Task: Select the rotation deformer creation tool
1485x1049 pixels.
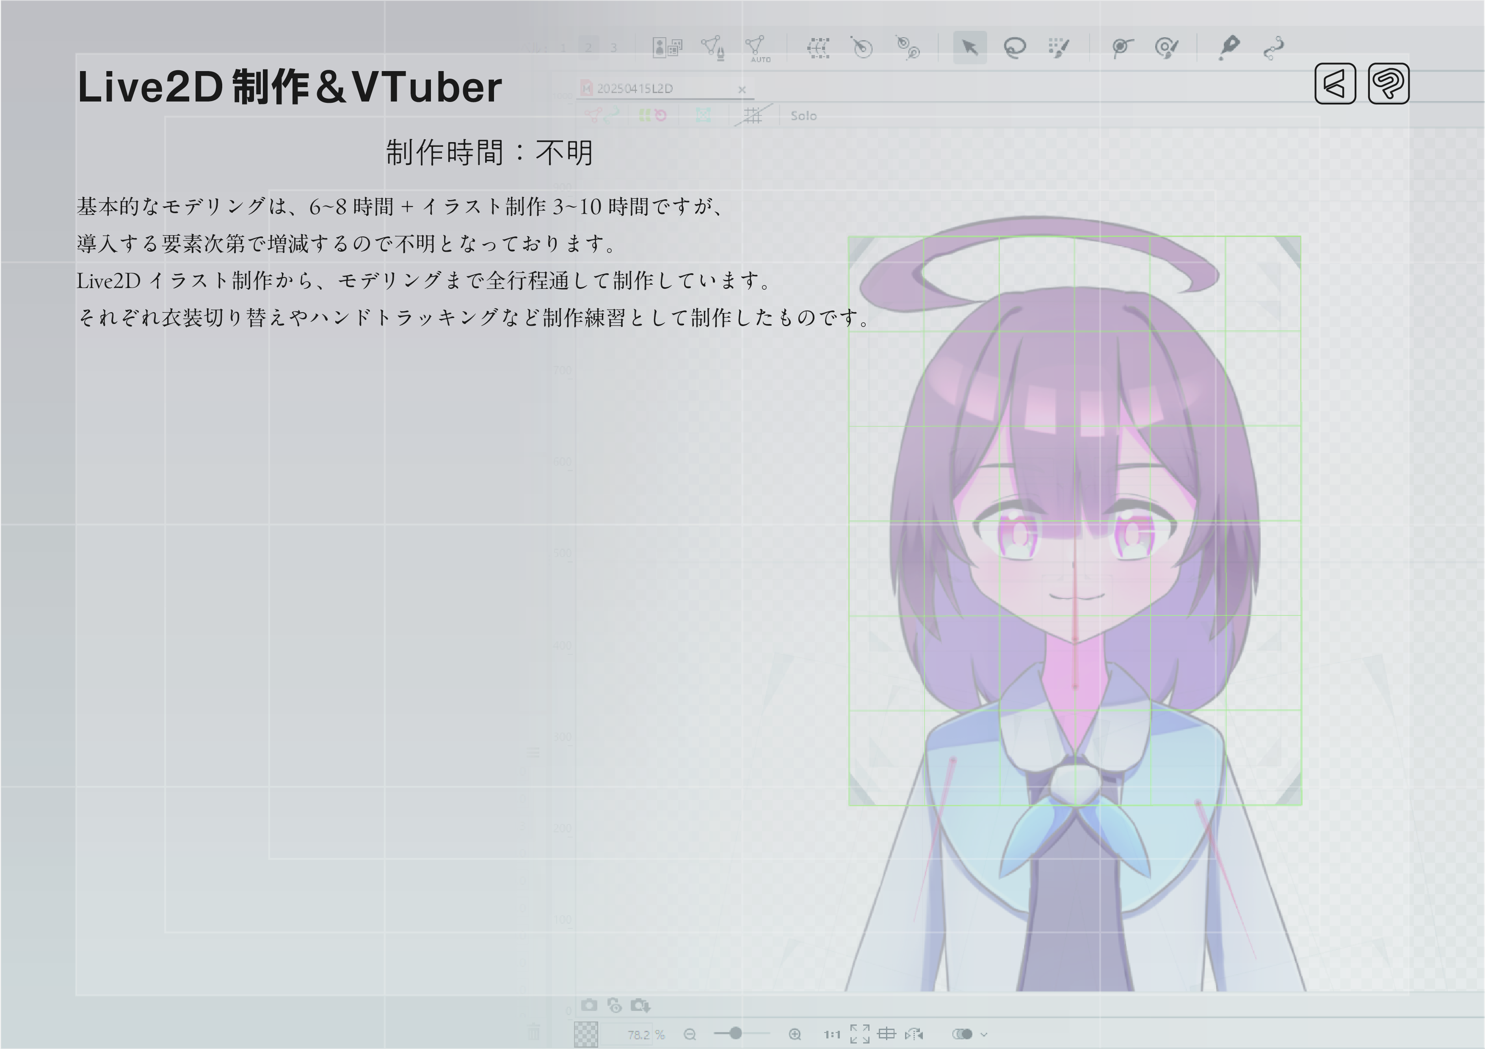Action: (x=861, y=47)
